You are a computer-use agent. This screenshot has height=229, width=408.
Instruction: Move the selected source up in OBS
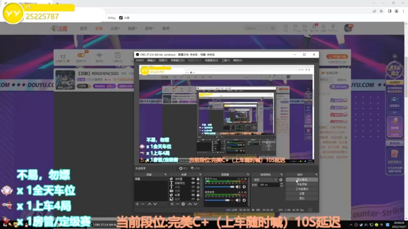click(190, 204)
